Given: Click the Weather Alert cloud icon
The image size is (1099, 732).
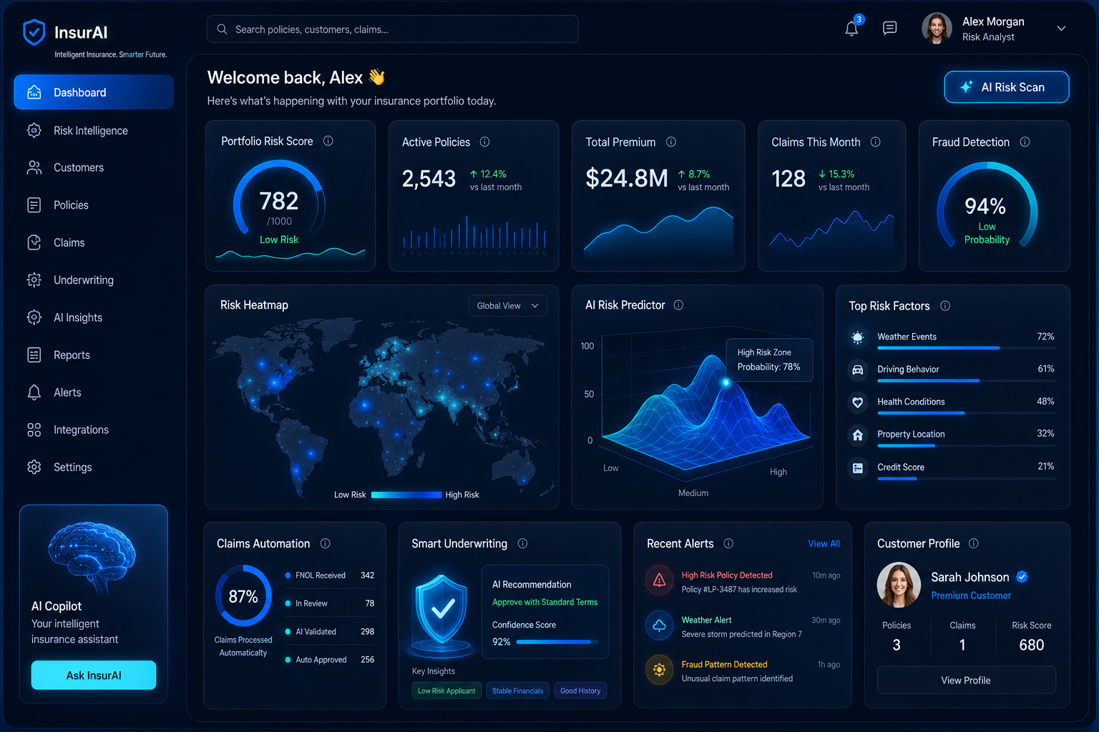Looking at the screenshot, I should (x=660, y=625).
